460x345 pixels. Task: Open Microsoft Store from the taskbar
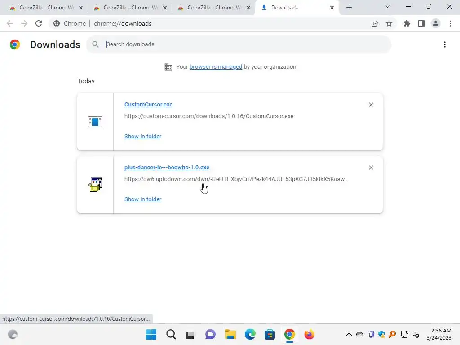pos(270,334)
